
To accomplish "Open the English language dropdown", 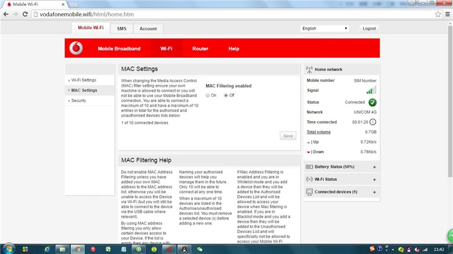I will click(x=324, y=28).
